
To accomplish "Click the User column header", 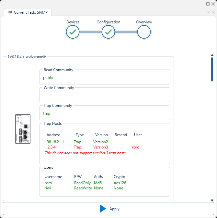I will point(138,135).
